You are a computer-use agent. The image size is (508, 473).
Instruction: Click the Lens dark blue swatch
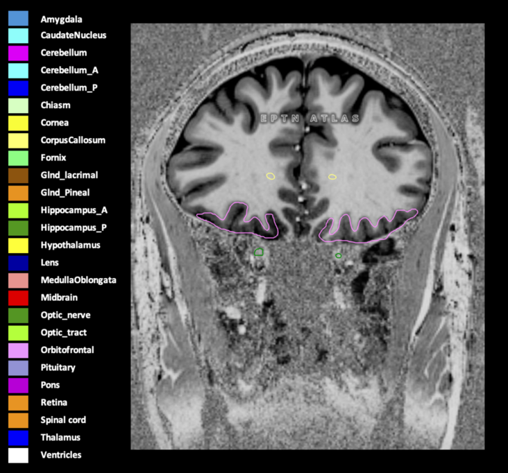(18, 263)
